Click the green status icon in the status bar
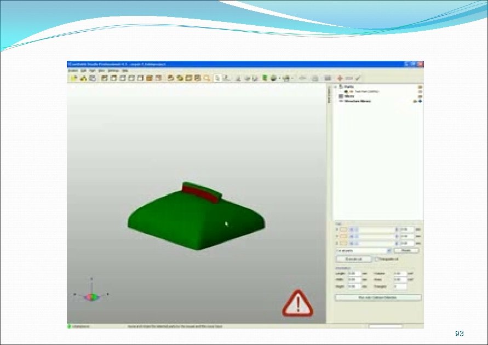Viewport: 488px width, 345px height. click(70, 326)
